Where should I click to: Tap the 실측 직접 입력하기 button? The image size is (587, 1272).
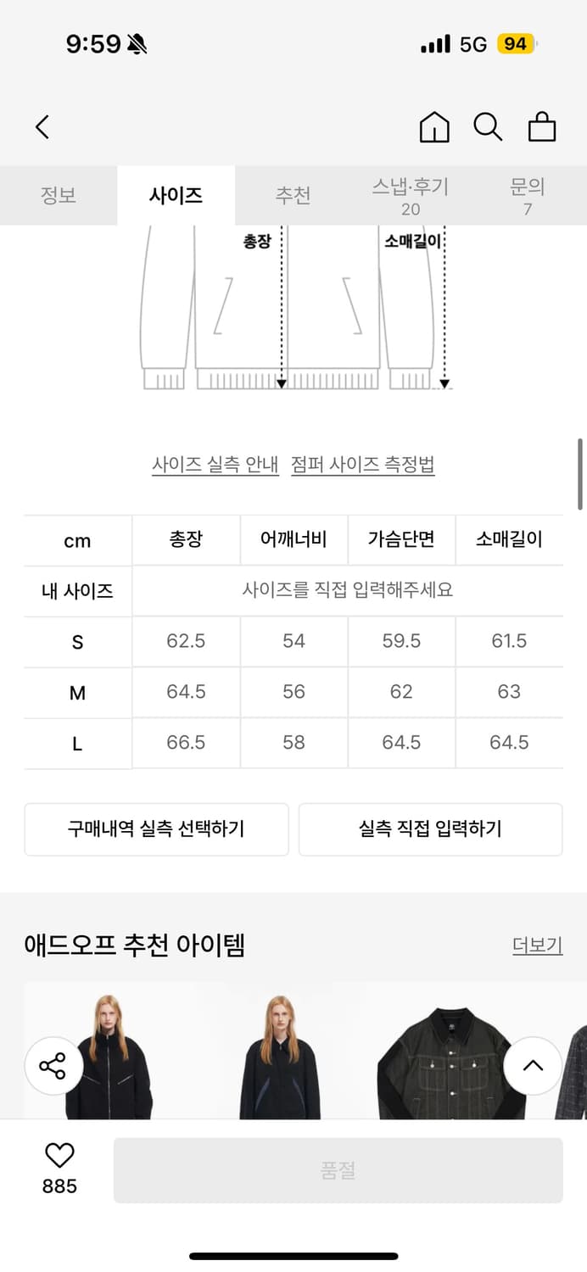coord(430,829)
